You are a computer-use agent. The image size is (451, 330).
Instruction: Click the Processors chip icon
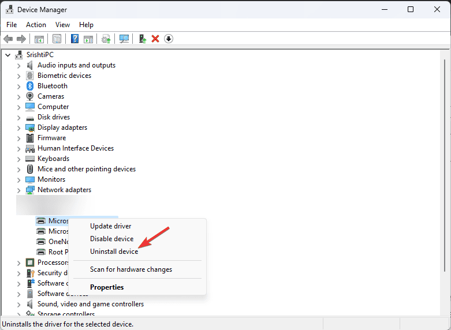point(30,262)
